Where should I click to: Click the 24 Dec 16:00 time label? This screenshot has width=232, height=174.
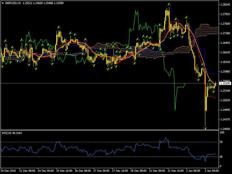click(64, 171)
